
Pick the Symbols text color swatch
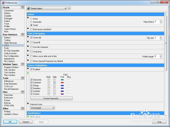62,91
